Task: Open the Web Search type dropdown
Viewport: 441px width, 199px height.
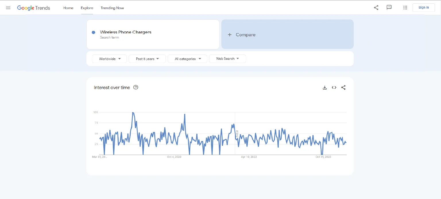Action: click(x=227, y=59)
